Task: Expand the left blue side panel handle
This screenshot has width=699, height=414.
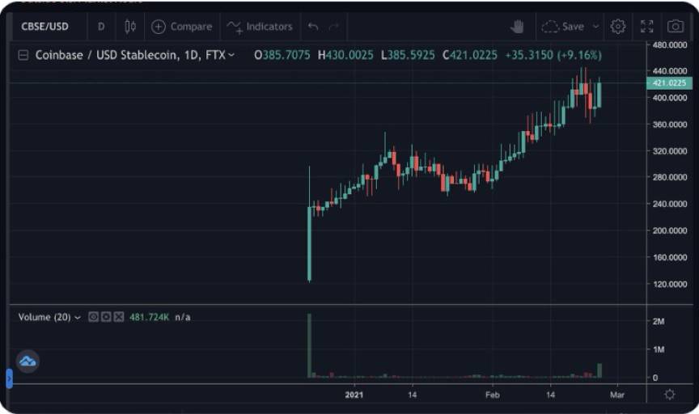Action: 10,378
